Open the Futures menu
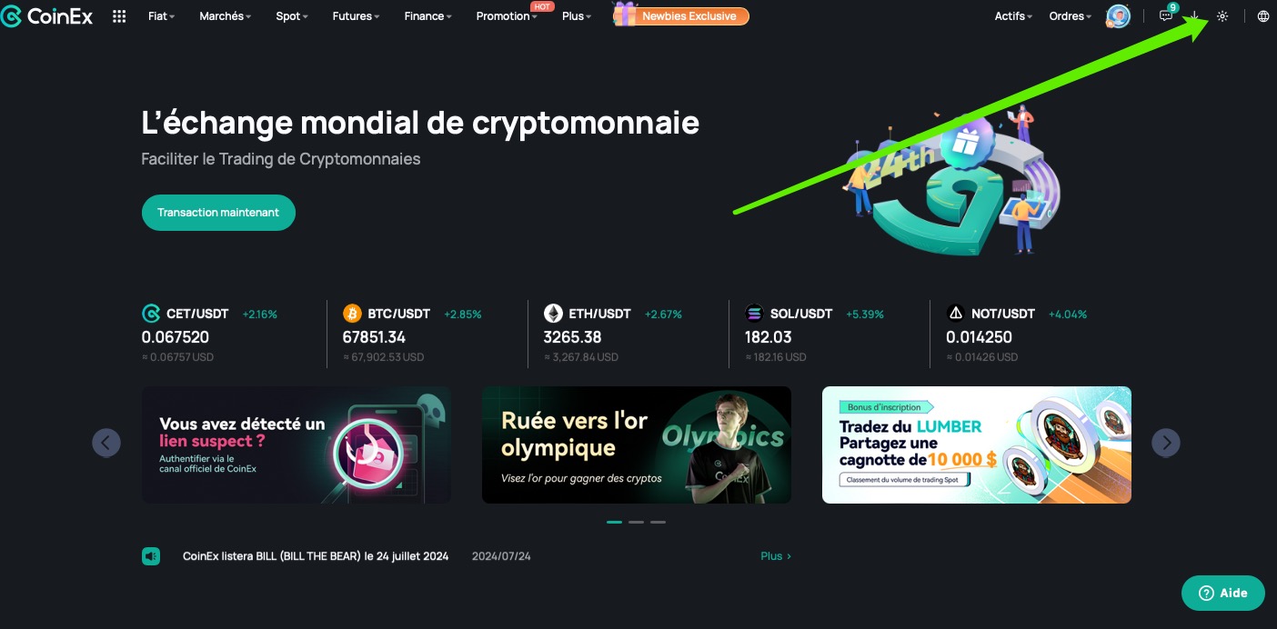1277x629 pixels. coord(357,16)
